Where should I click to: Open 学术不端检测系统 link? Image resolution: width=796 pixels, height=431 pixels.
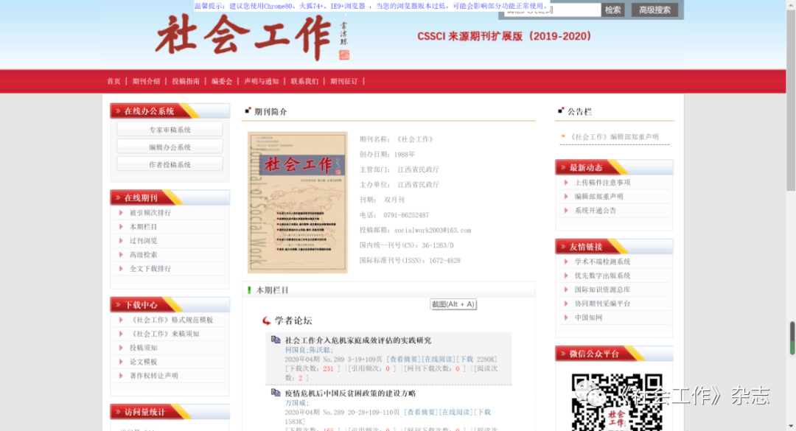coord(603,262)
